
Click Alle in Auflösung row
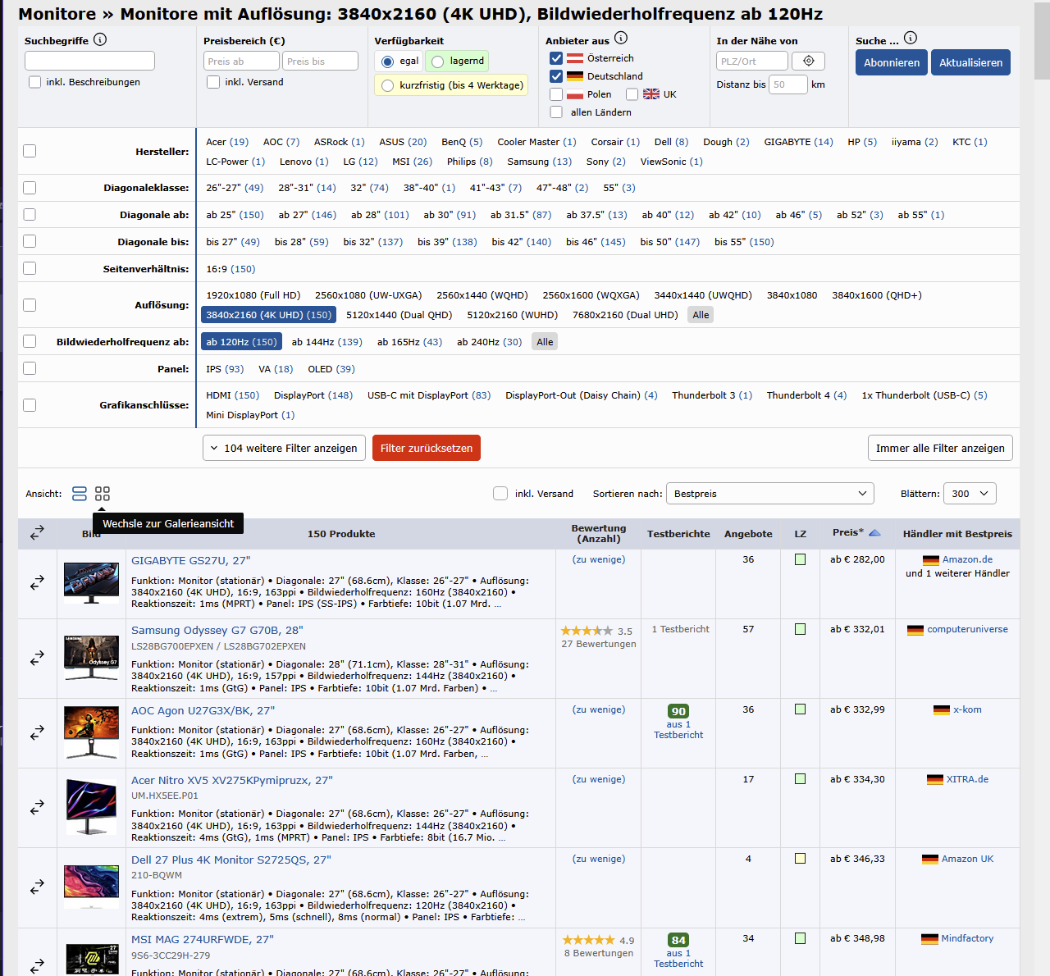click(701, 315)
